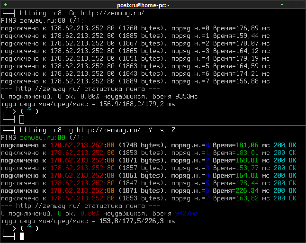306x243 pixels.
Task: Click '200 OK' status on the 163,82 row
Action: (x=285, y=198)
